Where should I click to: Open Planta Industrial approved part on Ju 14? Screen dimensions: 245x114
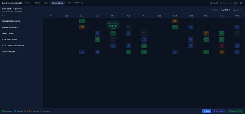click(221, 40)
